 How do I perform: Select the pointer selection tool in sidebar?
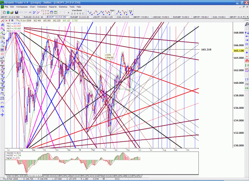tap(2, 111)
